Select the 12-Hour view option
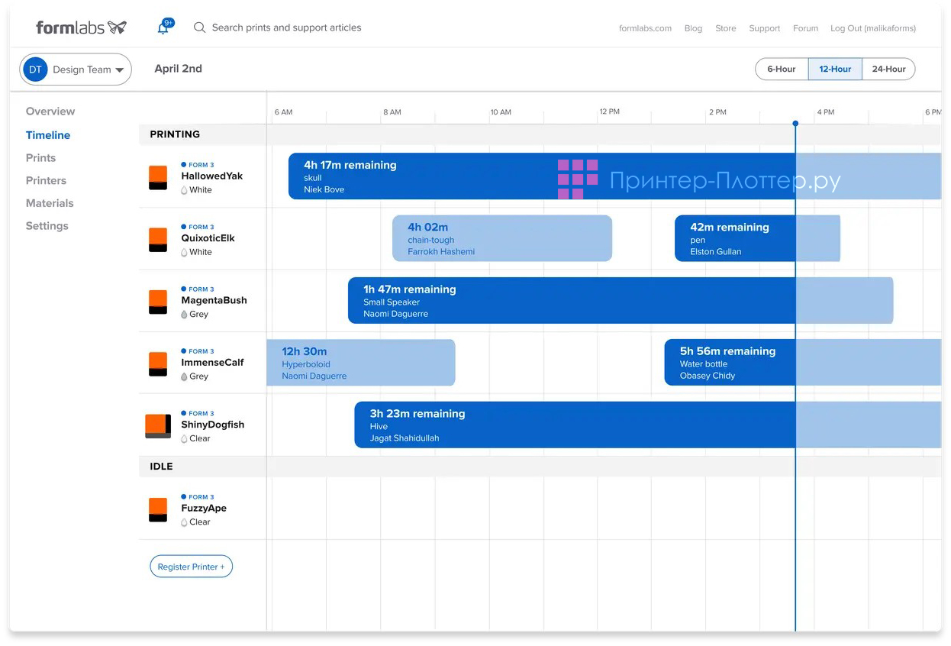 click(x=835, y=69)
